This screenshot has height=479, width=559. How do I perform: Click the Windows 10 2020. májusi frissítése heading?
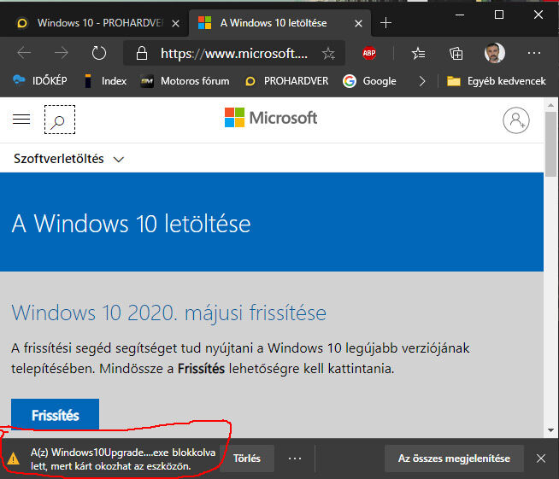click(x=169, y=313)
